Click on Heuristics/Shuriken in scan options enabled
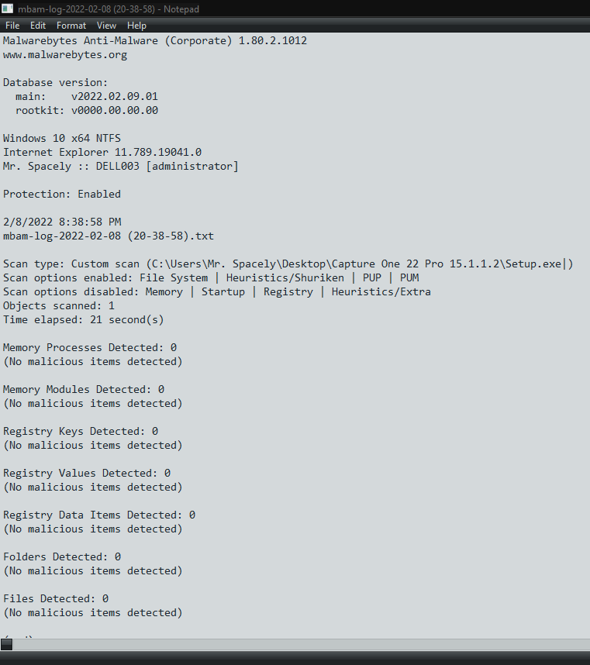Screen dimensions: 590x665 click(285, 277)
